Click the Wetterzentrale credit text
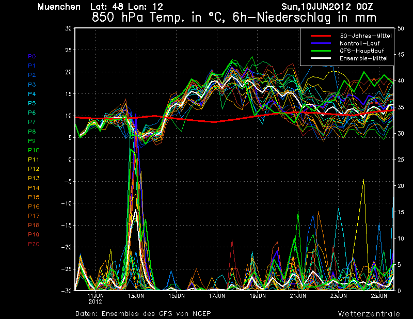Viewport: 413px width, 319px height. pos(369,313)
